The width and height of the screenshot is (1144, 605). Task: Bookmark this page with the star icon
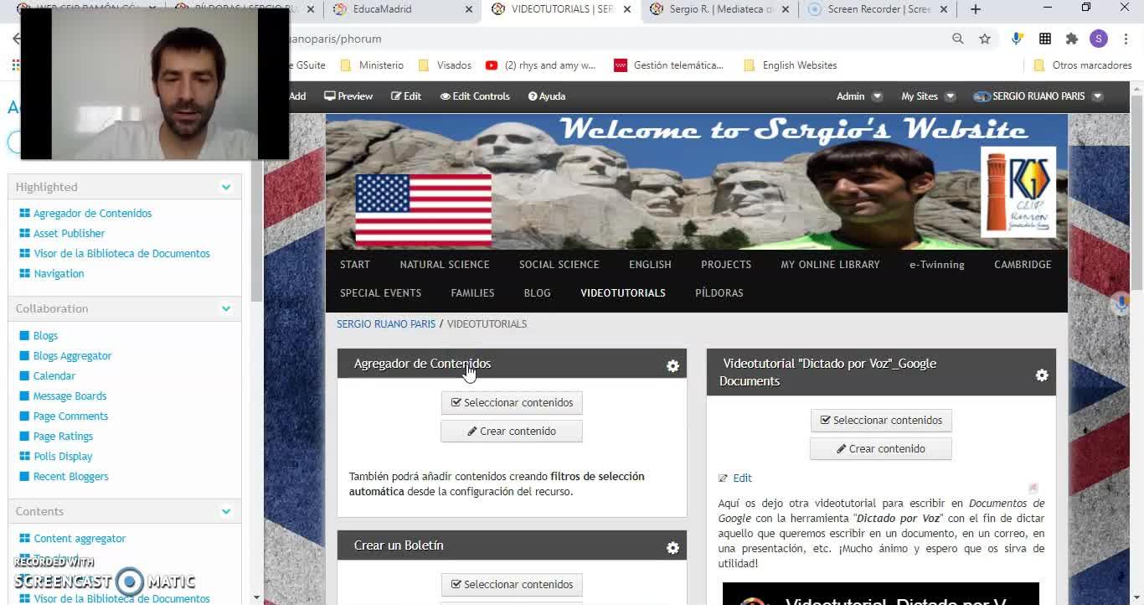985,39
